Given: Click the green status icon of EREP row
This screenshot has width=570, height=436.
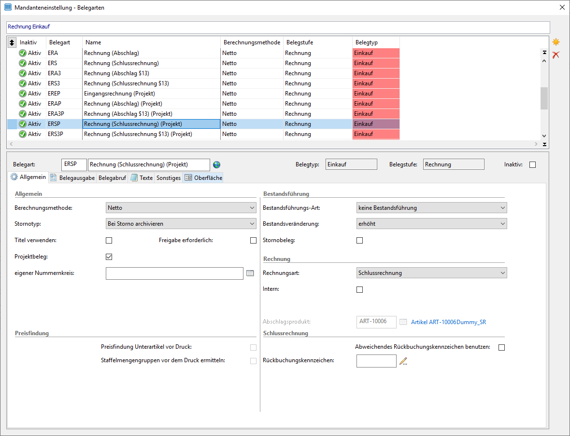Looking at the screenshot, I should coord(23,94).
